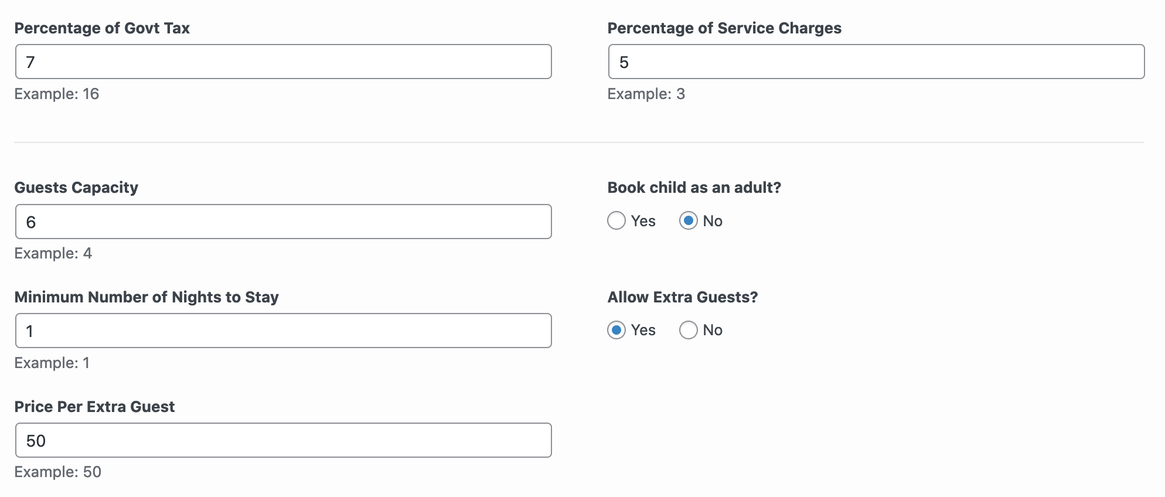Select No radio under Allow Extra Guests
The width and height of the screenshot is (1165, 497).
689,330
